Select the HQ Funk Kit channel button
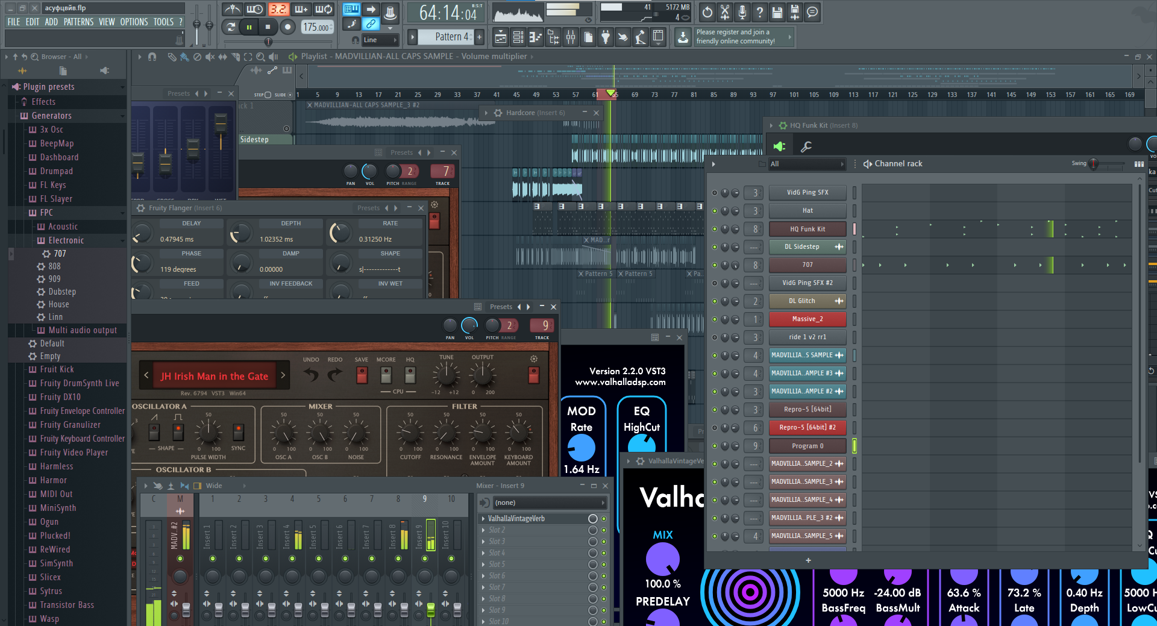Image resolution: width=1157 pixels, height=626 pixels. tap(807, 229)
